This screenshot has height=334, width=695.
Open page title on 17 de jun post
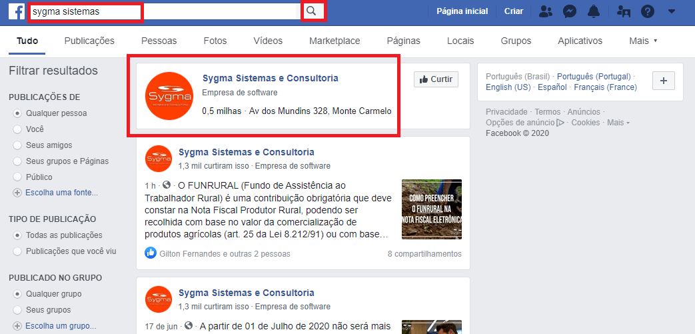[247, 293]
